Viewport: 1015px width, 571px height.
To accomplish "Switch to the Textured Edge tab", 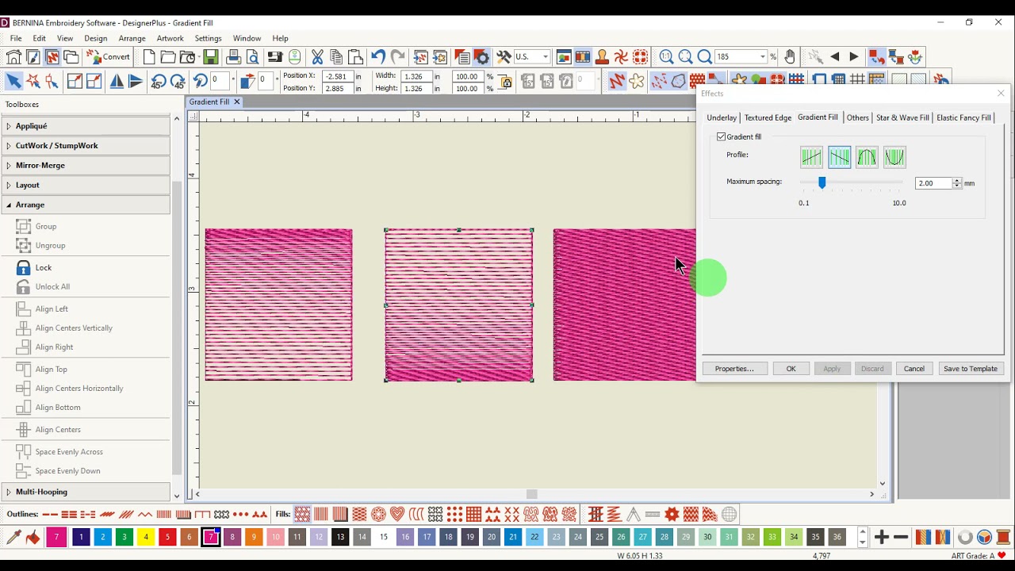I will pos(767,117).
